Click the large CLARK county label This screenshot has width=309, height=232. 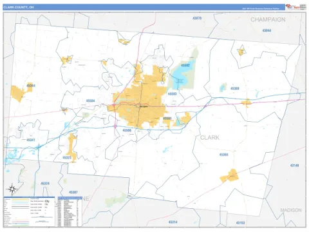[210, 137]
